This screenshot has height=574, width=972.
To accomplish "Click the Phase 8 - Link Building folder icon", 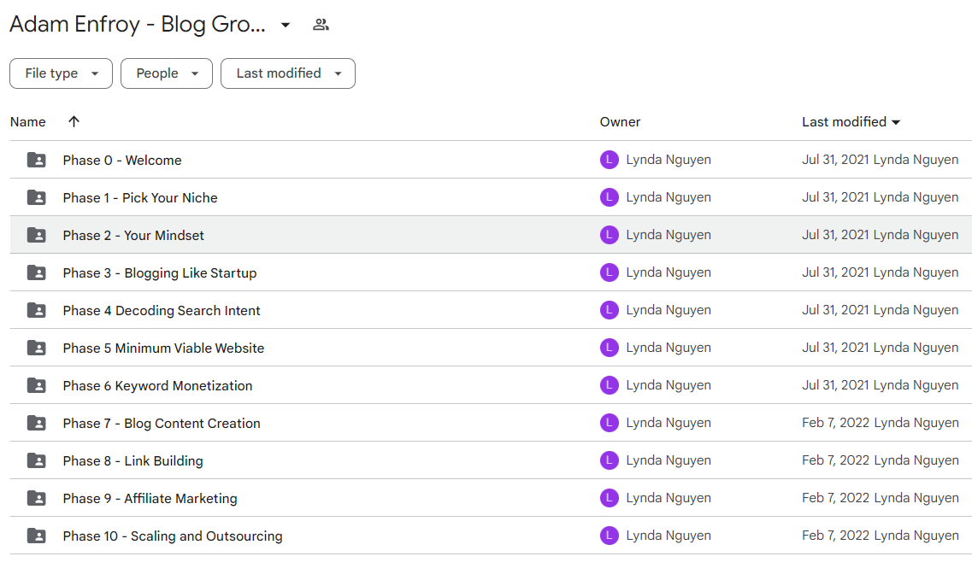I will tap(37, 460).
